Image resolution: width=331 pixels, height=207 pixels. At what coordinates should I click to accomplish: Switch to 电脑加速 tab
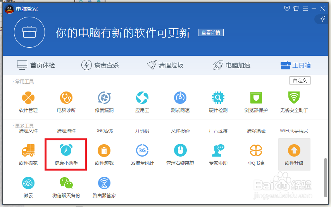click(231, 65)
